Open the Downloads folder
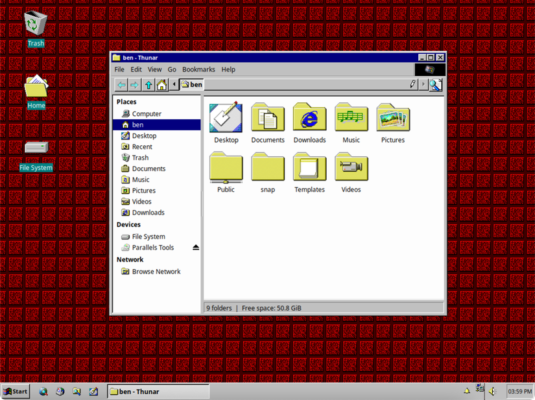Screen dimensions: 535x400 click(309, 118)
